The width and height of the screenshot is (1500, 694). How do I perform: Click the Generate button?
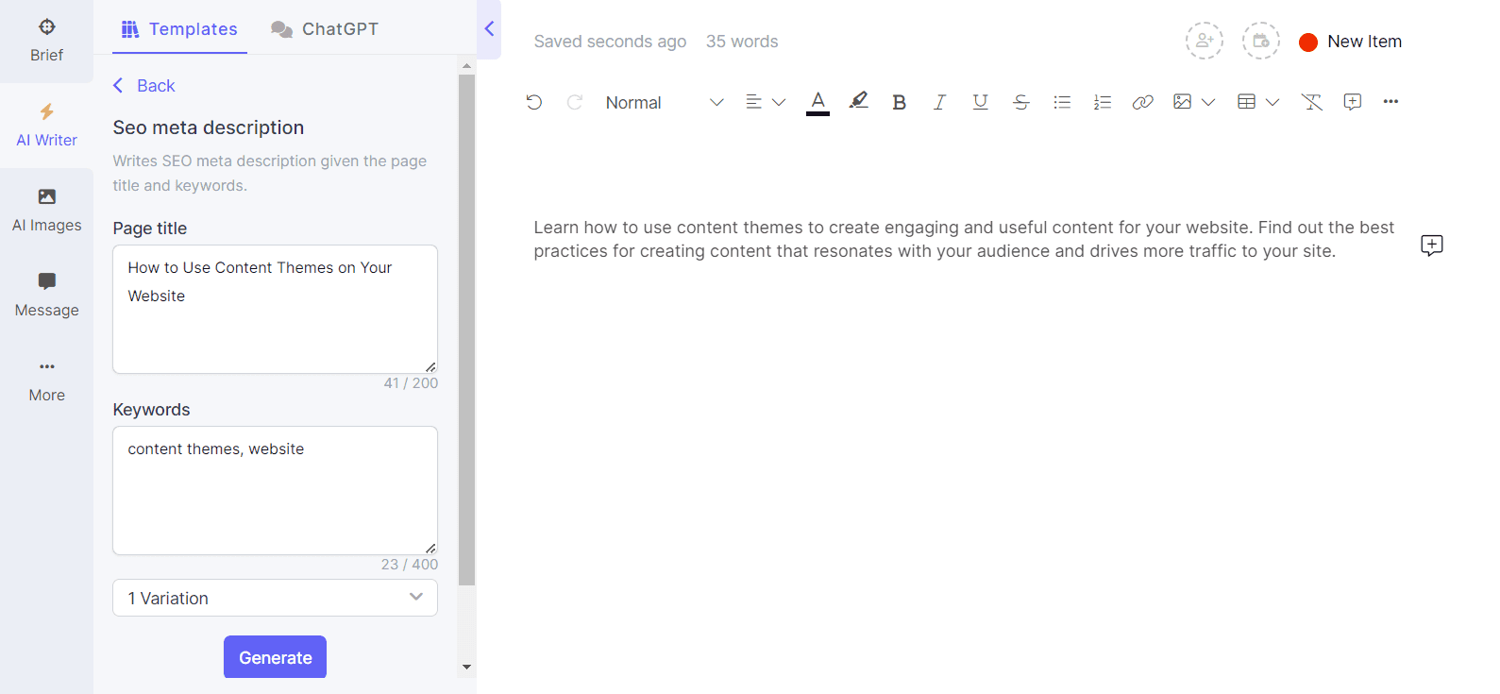[x=275, y=657]
